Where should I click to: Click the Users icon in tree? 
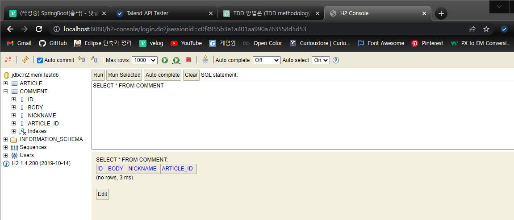[x=14, y=155]
